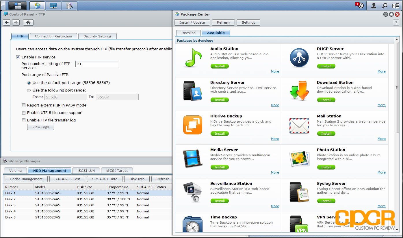403x238 pixels.
Task: Select the default port range option
Action: 29,83
